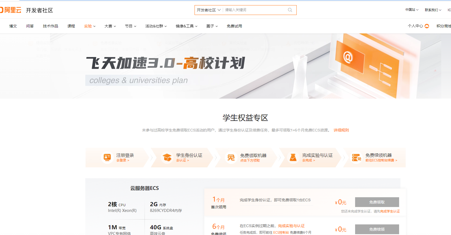Click the ECS控制台 link
The height and width of the screenshot is (235, 451).
coord(281,233)
